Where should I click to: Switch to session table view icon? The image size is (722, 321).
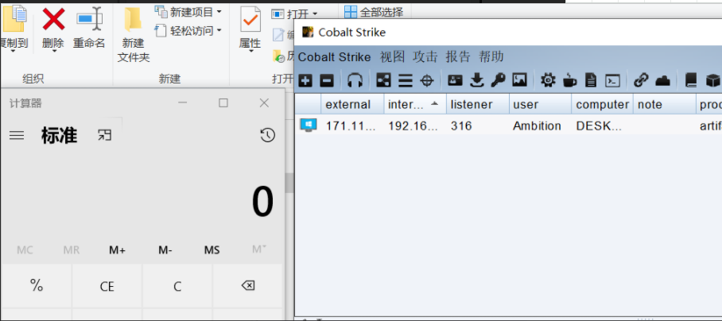406,81
